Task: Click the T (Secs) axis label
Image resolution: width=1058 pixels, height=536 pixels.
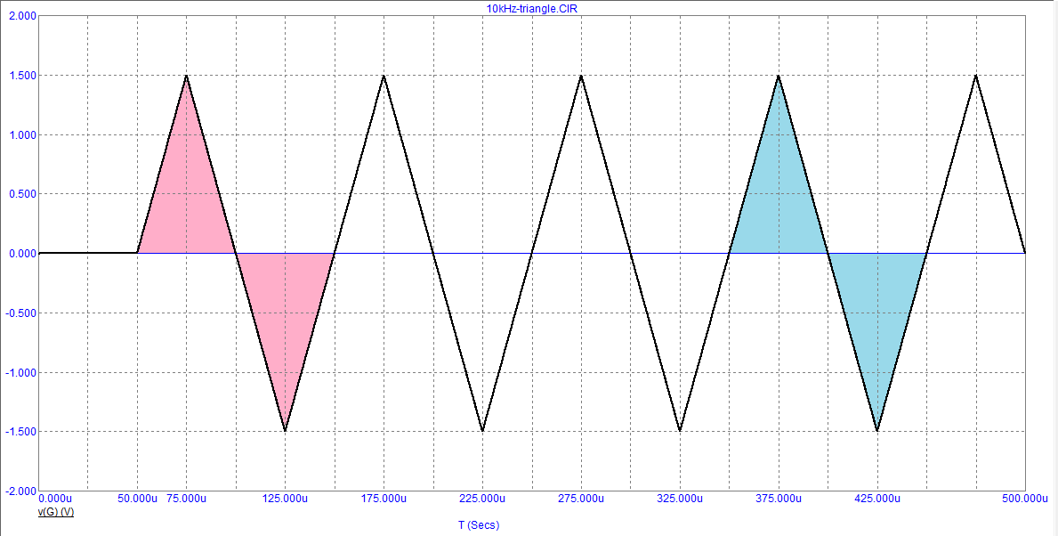Action: pyautogui.click(x=479, y=524)
